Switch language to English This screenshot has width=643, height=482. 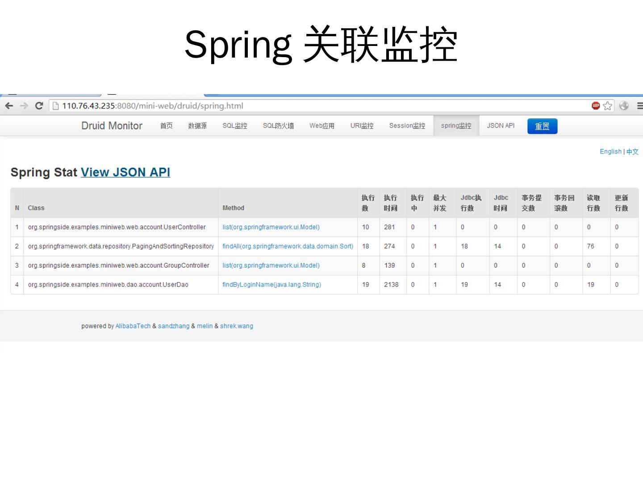610,152
